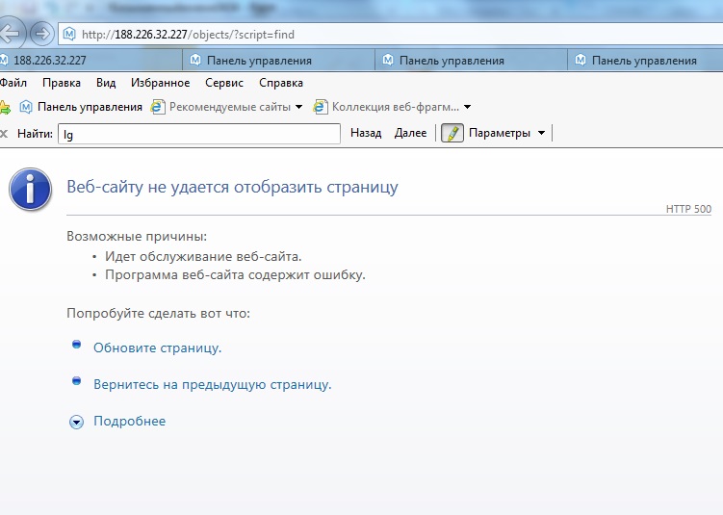Click the bullet next to Вернитесь на предыдущую страницу

pyautogui.click(x=77, y=381)
